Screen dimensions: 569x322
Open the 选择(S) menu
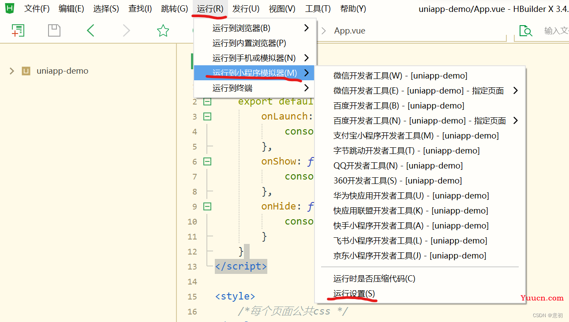click(x=106, y=9)
